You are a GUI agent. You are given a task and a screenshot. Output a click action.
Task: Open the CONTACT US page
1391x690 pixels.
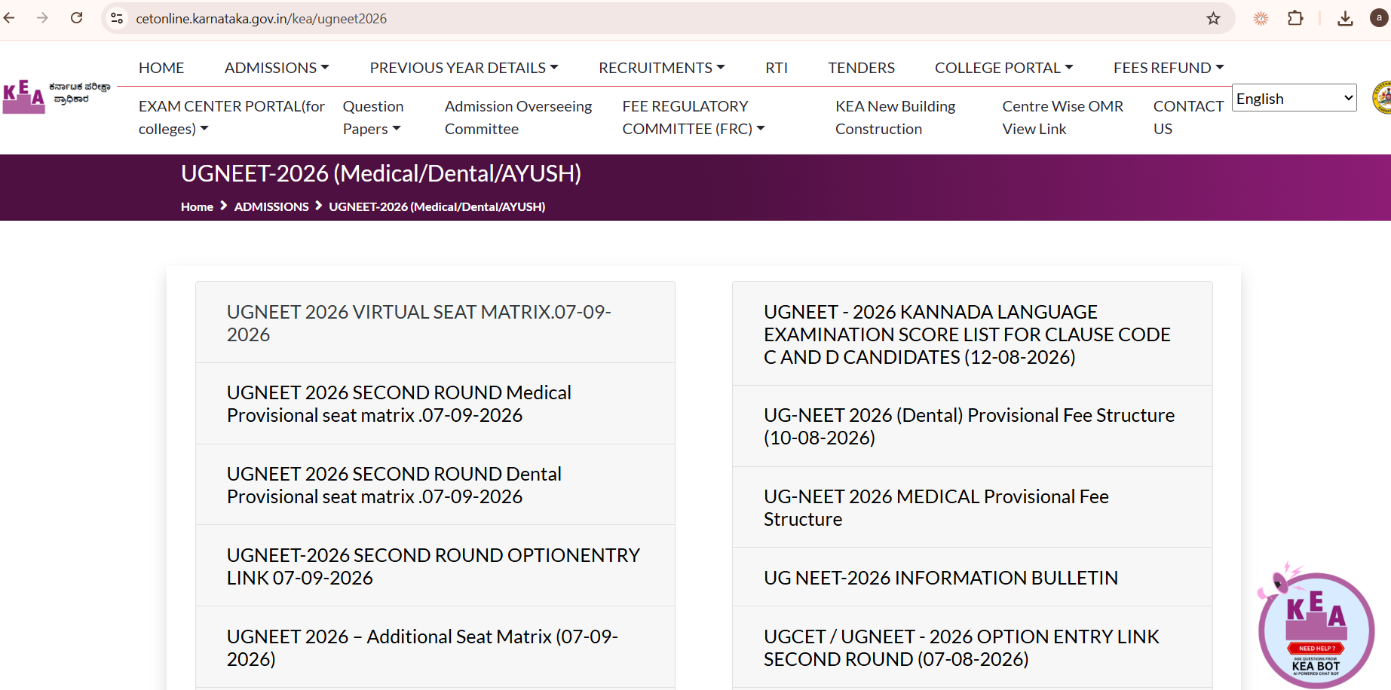(x=1188, y=118)
